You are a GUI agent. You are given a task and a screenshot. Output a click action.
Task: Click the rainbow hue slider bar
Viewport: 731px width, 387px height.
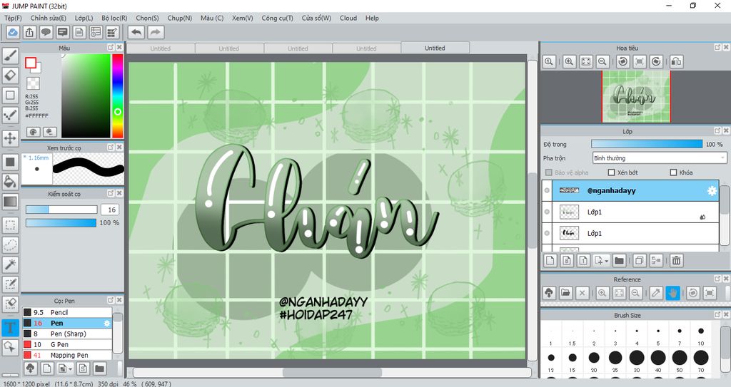118,96
